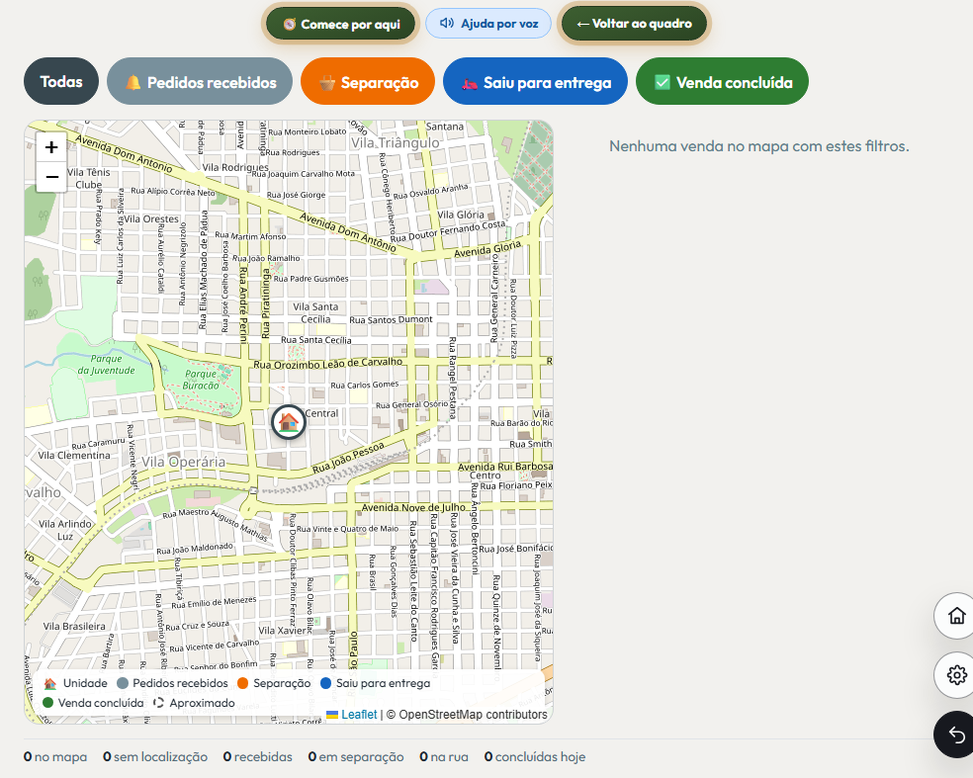Screen dimensions: 973x778
Task: Click the '0 na rua' counter
Action: (x=444, y=757)
